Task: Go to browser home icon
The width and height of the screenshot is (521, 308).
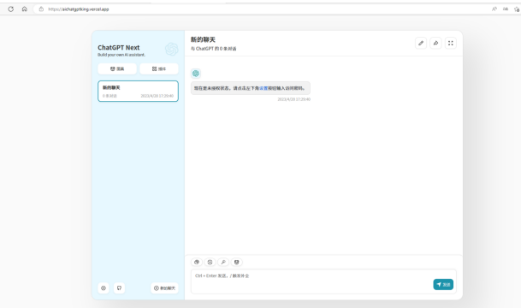Action: [x=25, y=9]
